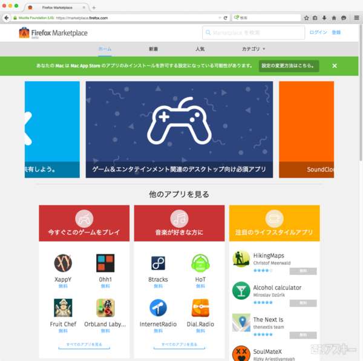
Task: Click the 無料 button for Alcohol calculator
Action: [x=303, y=303]
